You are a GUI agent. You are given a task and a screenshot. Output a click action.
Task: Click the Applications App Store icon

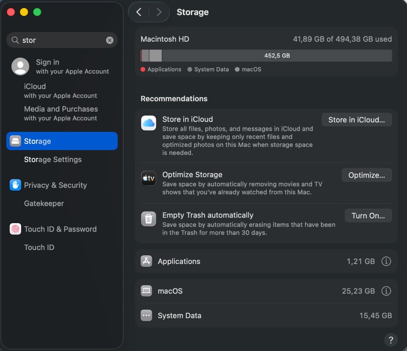[146, 261]
